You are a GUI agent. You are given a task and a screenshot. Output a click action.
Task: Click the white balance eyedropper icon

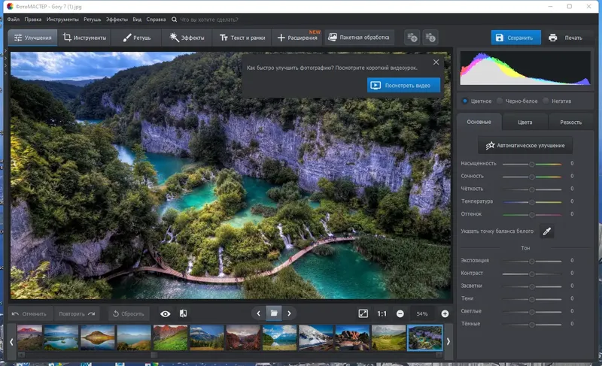coord(547,231)
